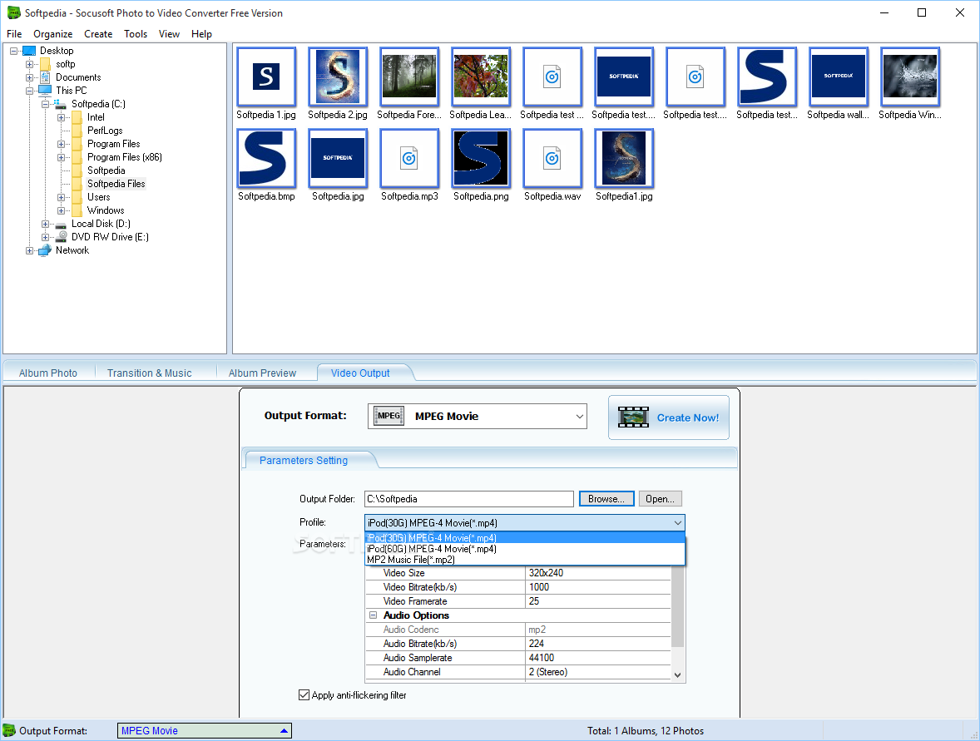980x741 pixels.
Task: Open the File menu
Action: pos(14,34)
